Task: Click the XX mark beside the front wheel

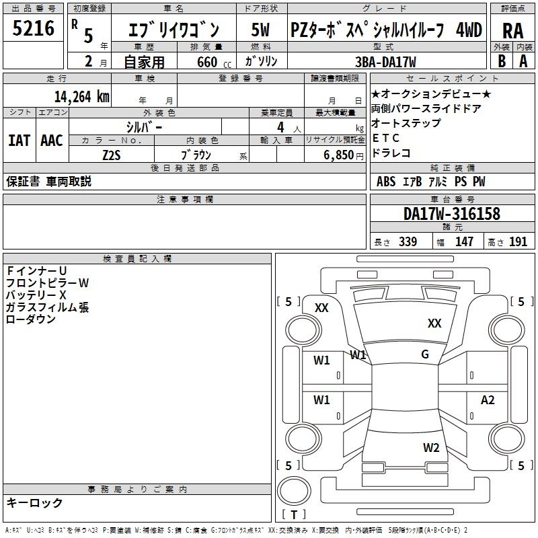Action: click(x=321, y=308)
